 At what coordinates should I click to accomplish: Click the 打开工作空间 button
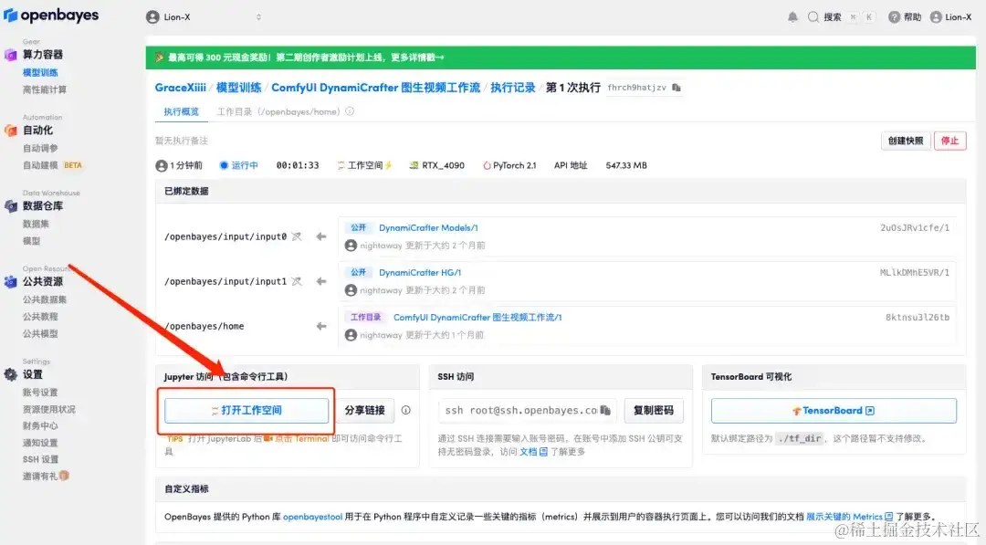click(246, 411)
